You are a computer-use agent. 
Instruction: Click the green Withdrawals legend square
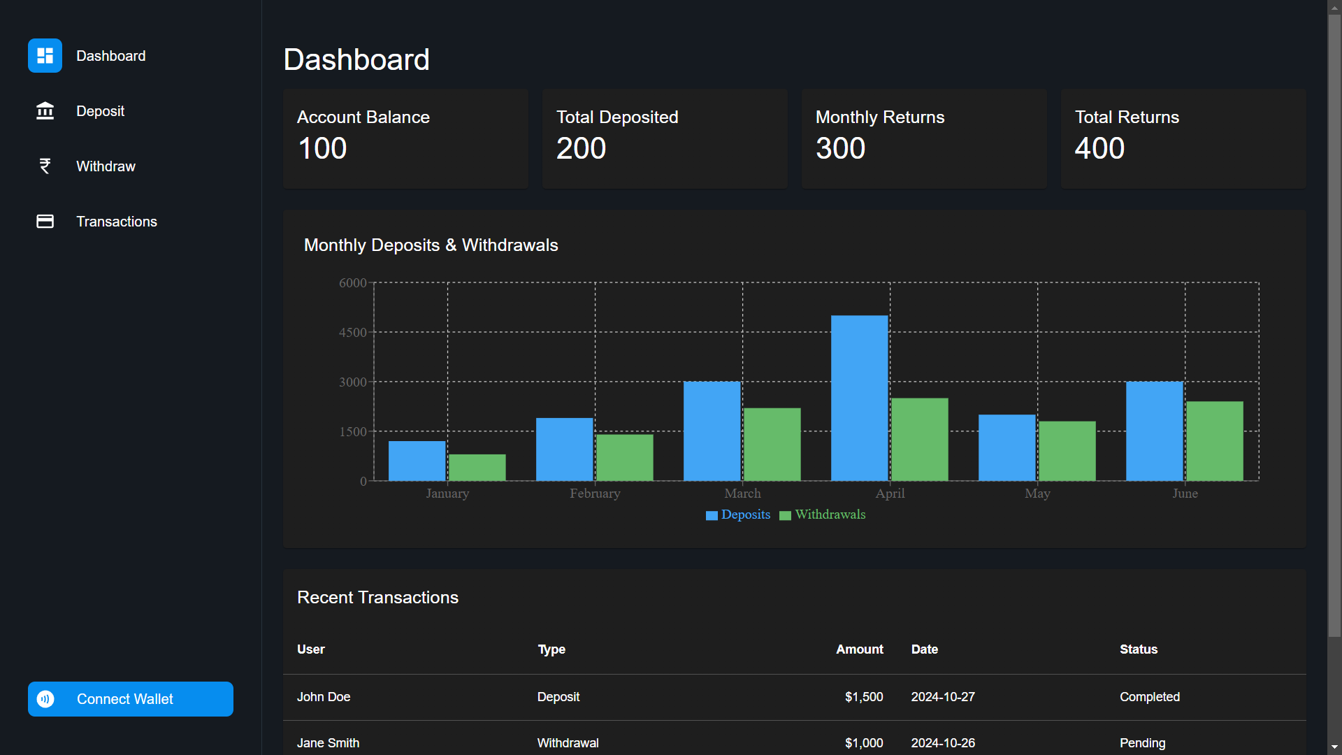(786, 515)
